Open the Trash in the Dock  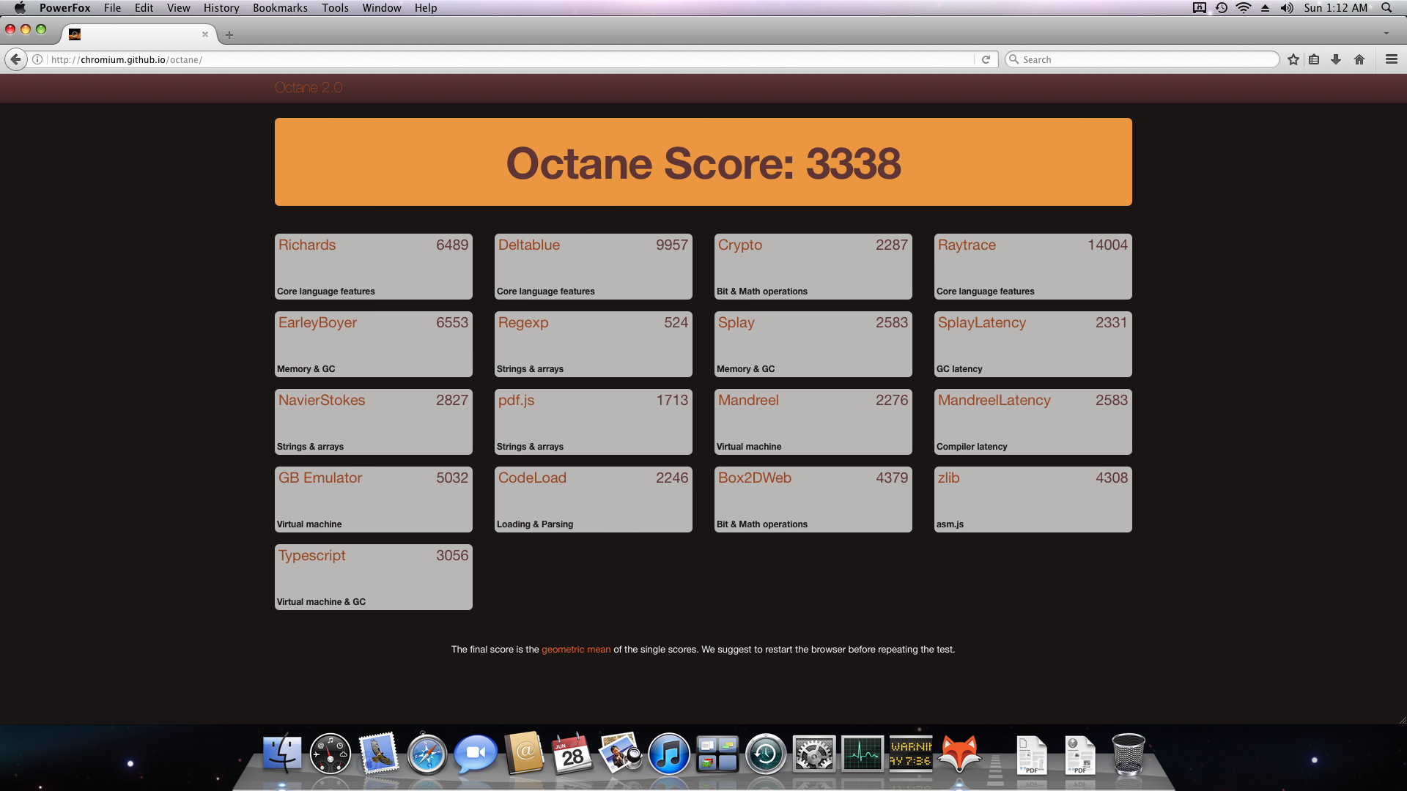pyautogui.click(x=1129, y=754)
